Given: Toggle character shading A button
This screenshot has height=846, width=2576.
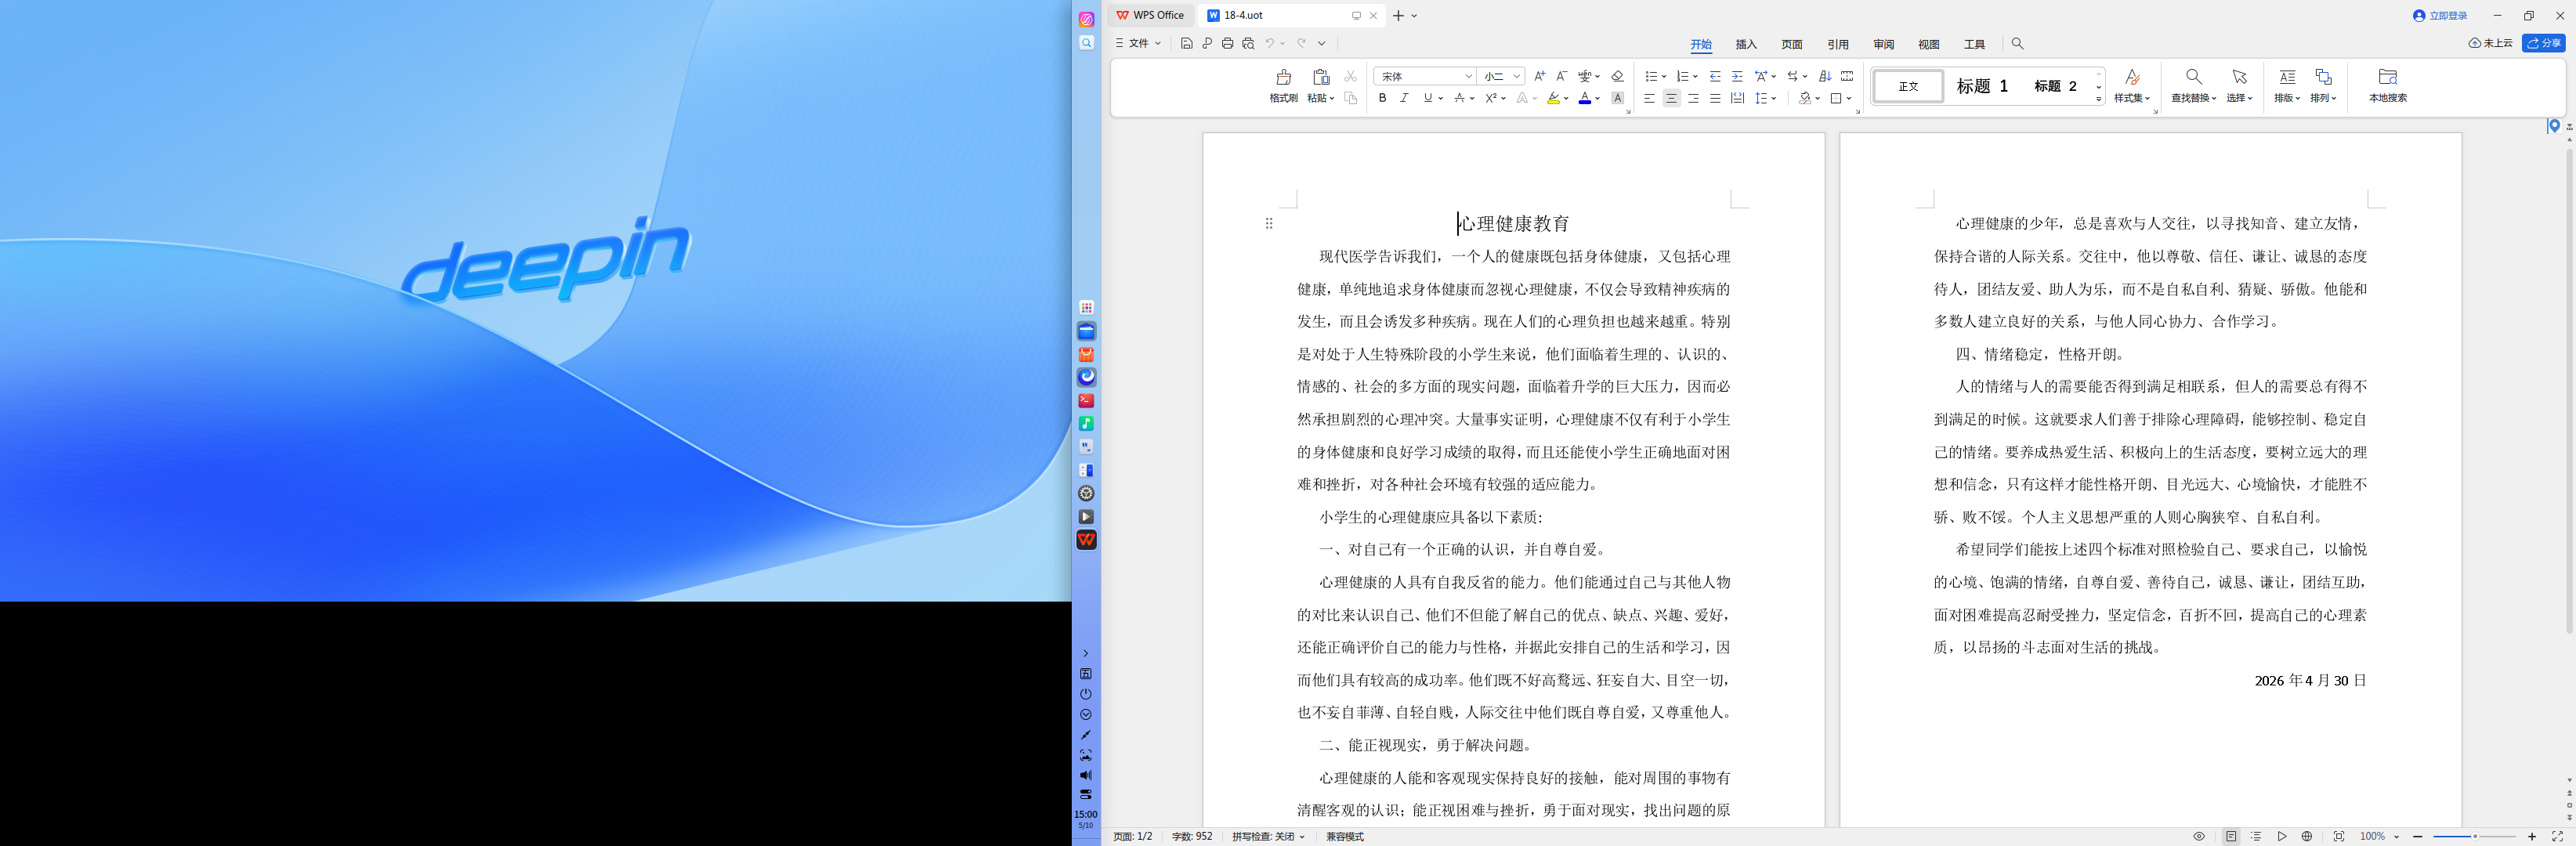Looking at the screenshot, I should click(1617, 98).
